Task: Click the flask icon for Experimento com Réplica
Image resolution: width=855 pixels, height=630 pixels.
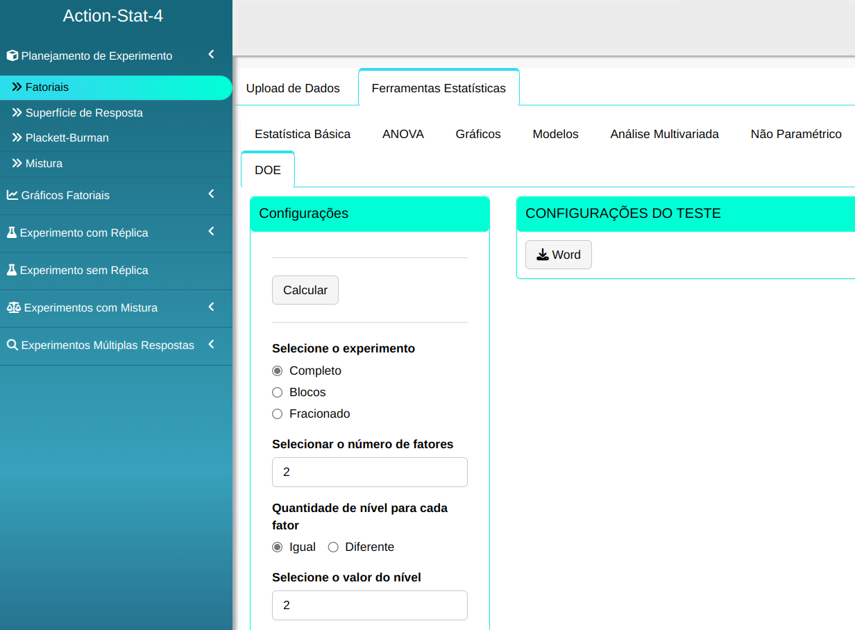Action: (x=11, y=233)
